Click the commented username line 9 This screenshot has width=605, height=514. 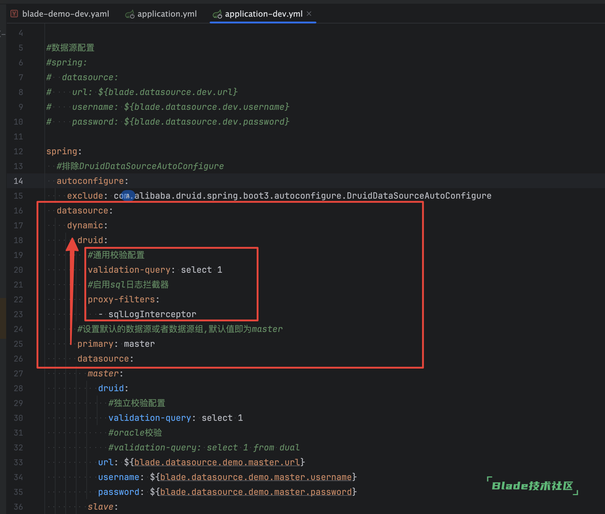[168, 107]
